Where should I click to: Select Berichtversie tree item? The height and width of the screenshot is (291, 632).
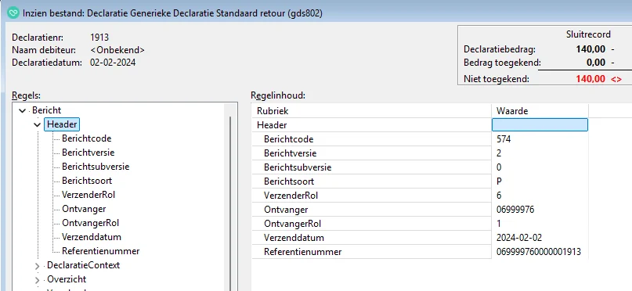88,153
